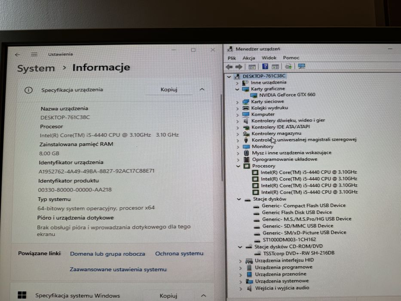Click the Urządzenia interfejsu HID icon
This screenshot has width=401, height=301.
point(249,261)
